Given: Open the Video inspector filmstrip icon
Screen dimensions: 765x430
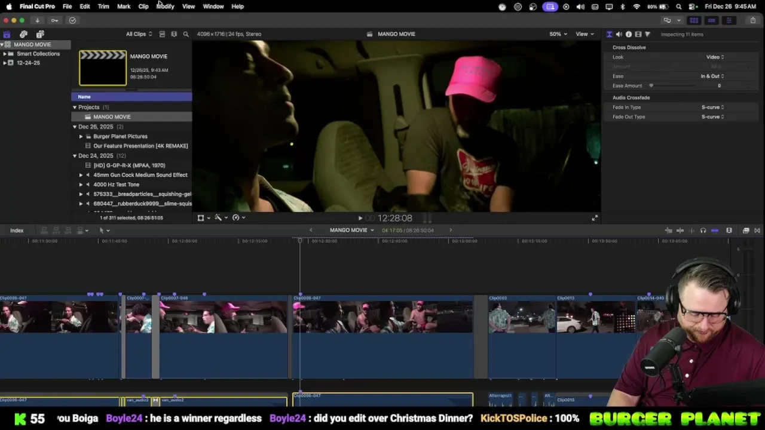Looking at the screenshot, I should (638, 34).
